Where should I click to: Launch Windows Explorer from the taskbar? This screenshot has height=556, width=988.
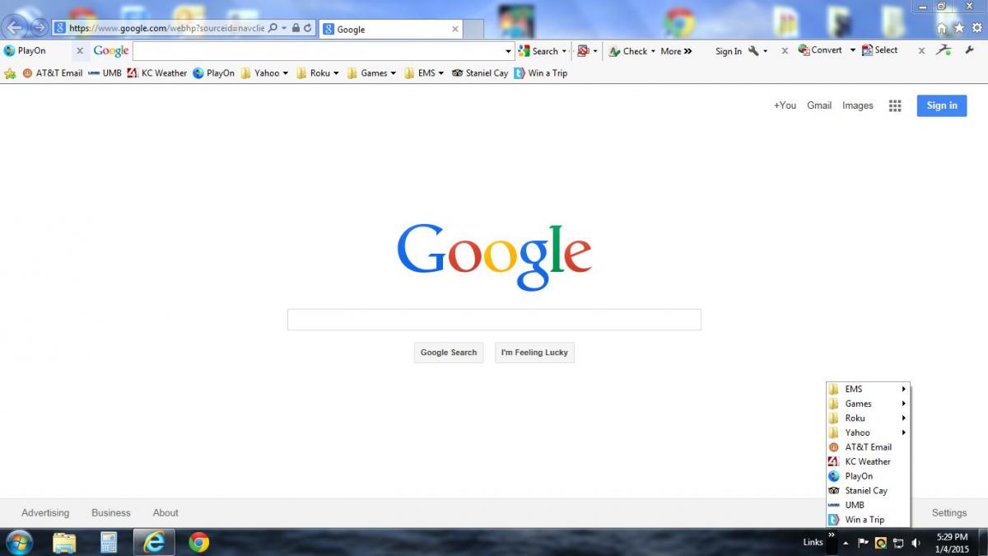[64, 542]
